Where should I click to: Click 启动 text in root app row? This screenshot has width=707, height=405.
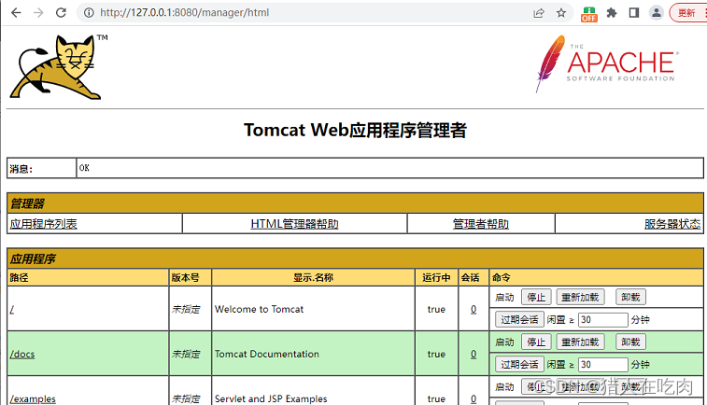coord(504,298)
